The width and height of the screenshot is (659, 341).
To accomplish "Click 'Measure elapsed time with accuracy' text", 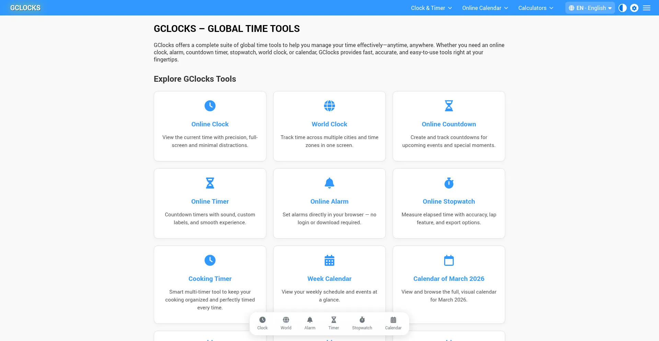I will click(x=449, y=218).
